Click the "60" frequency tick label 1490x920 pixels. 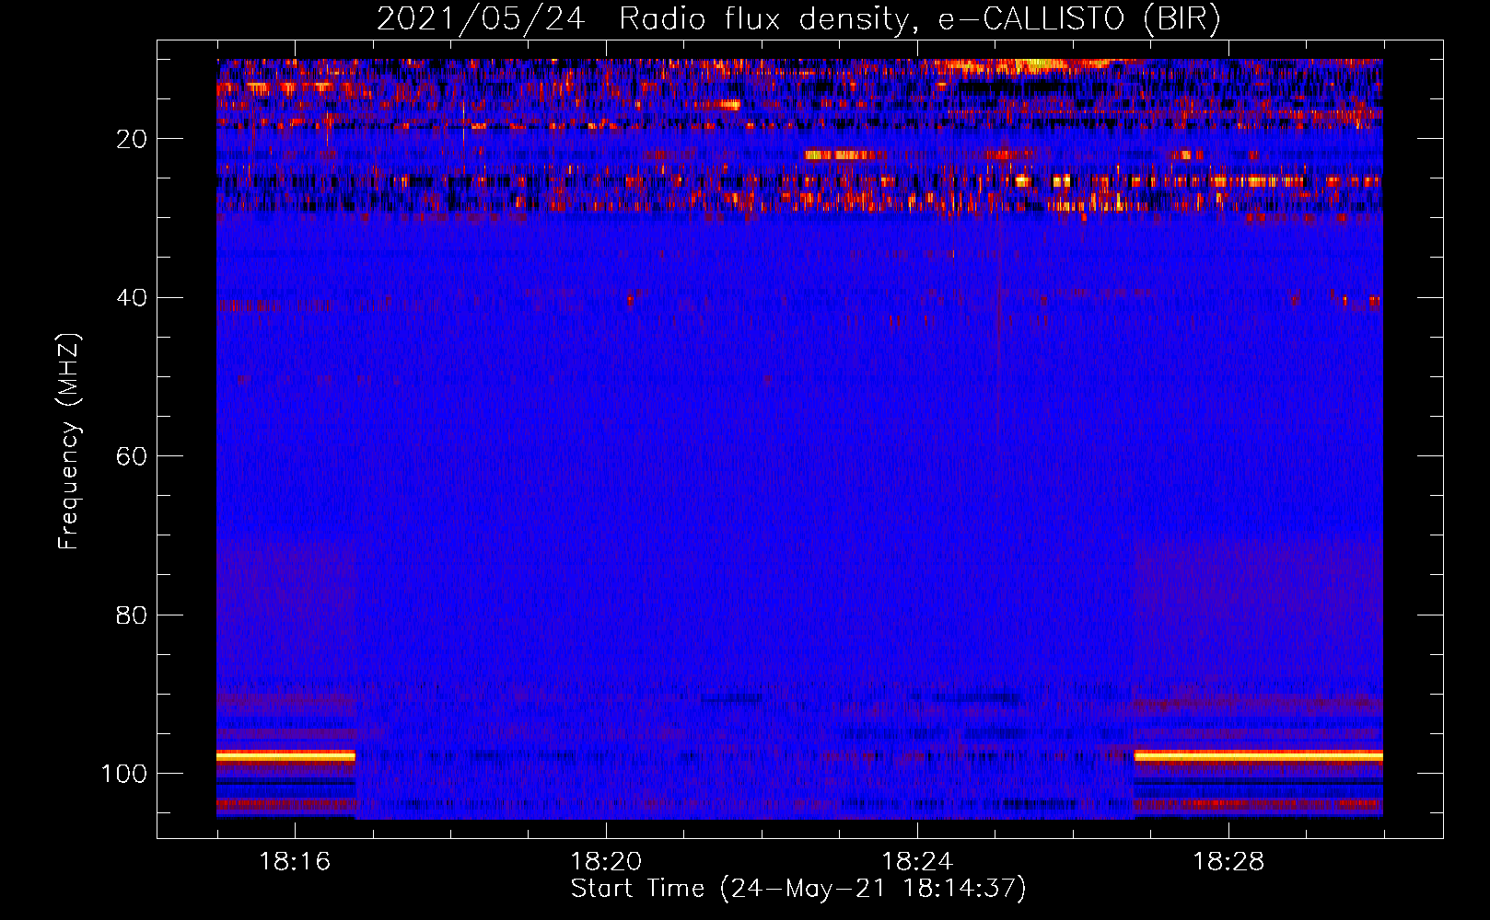pos(132,456)
